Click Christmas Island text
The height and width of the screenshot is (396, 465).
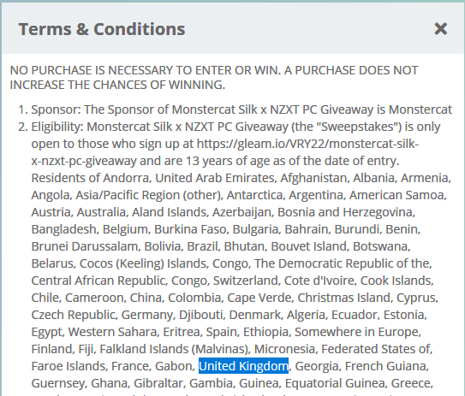click(x=343, y=298)
